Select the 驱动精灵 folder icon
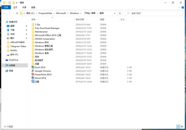 click(33, 60)
